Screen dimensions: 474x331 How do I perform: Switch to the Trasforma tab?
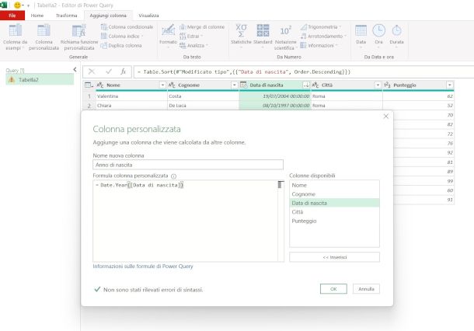[67, 16]
